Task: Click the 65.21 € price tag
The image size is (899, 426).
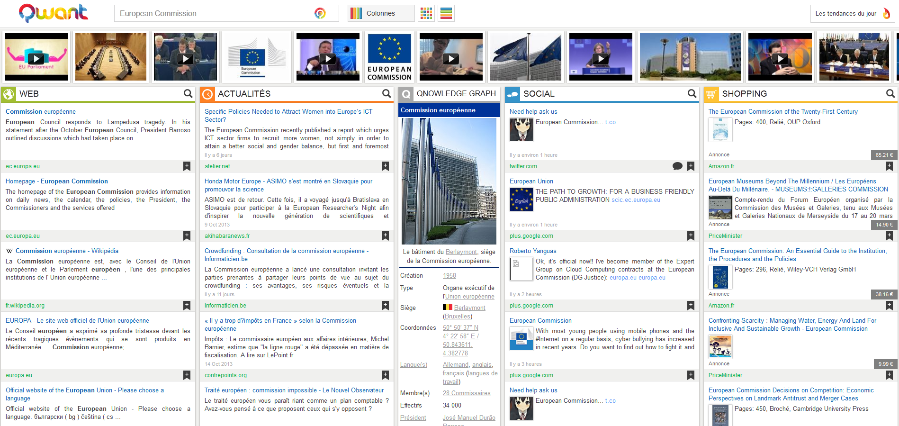Action: click(x=884, y=155)
